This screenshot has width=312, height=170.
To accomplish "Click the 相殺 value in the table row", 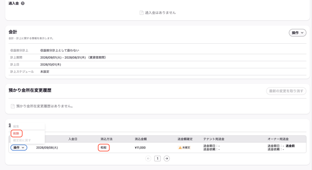I will 104,148.
